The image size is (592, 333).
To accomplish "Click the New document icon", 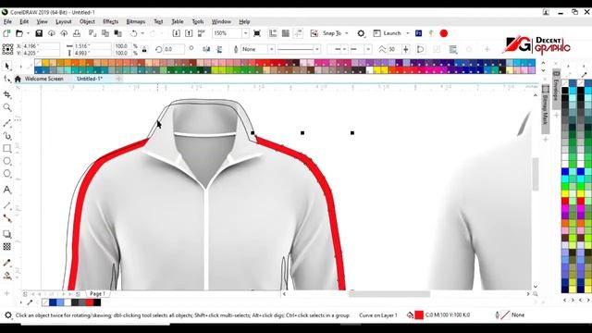I will click(x=6, y=33).
